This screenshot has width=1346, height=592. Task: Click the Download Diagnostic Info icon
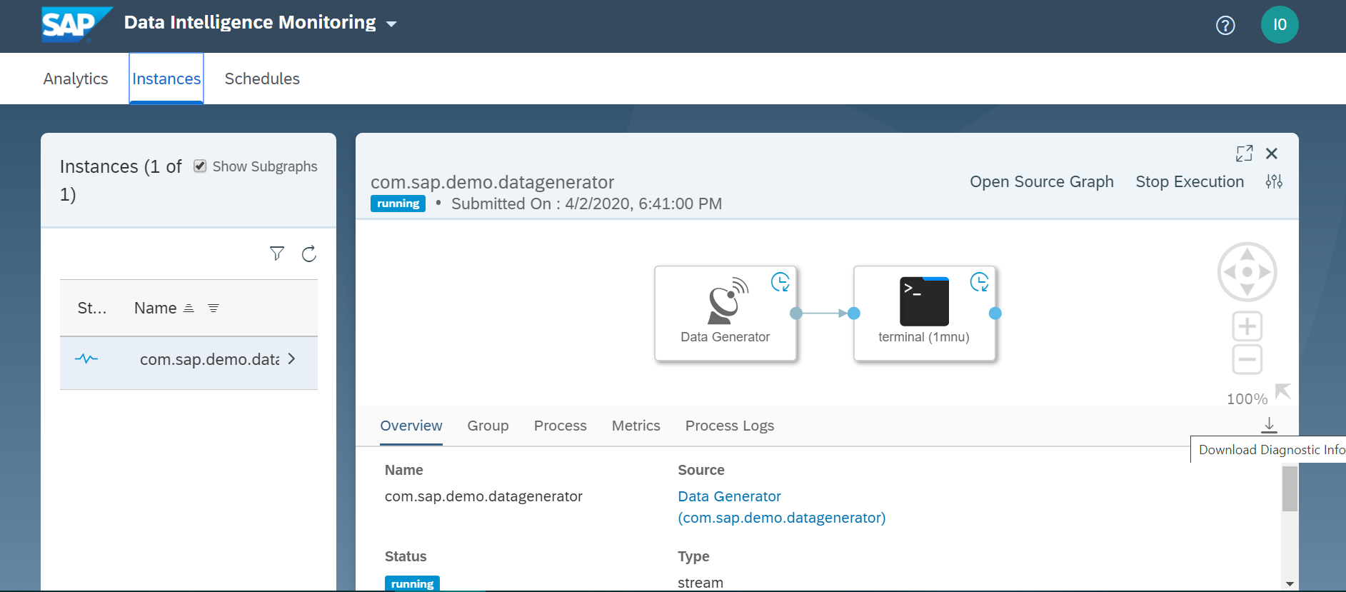(1269, 425)
